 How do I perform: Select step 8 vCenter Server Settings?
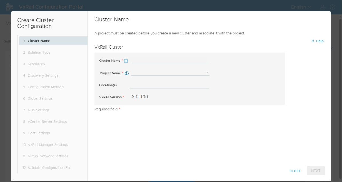coord(53,121)
